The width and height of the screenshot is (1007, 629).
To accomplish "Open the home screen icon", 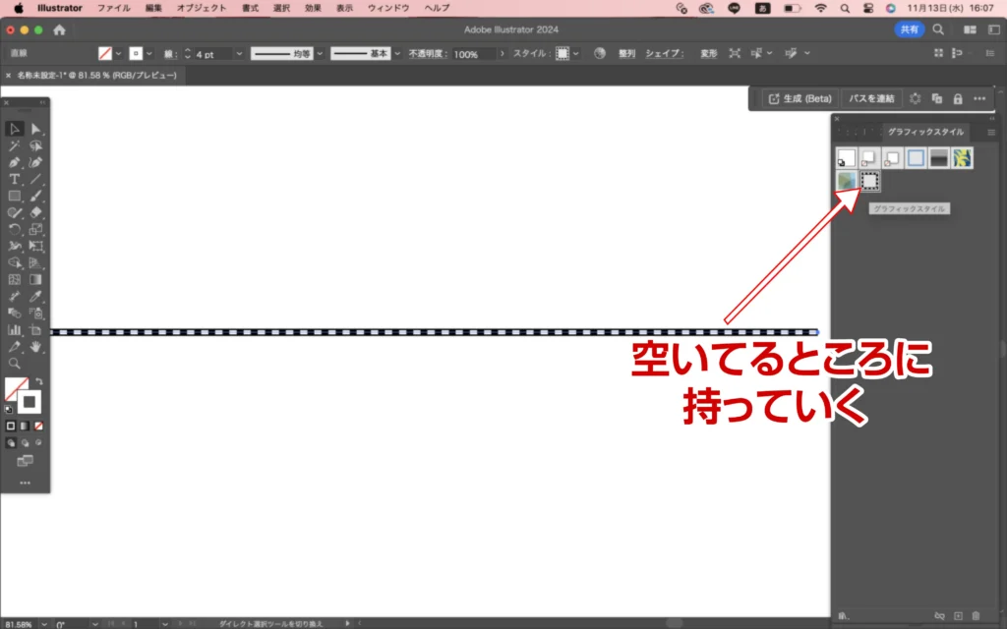I will tap(59, 29).
